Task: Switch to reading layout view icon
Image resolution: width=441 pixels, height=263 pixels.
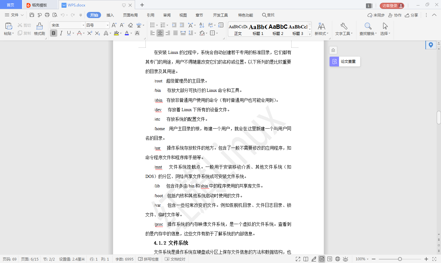Action: pyautogui.click(x=306, y=259)
